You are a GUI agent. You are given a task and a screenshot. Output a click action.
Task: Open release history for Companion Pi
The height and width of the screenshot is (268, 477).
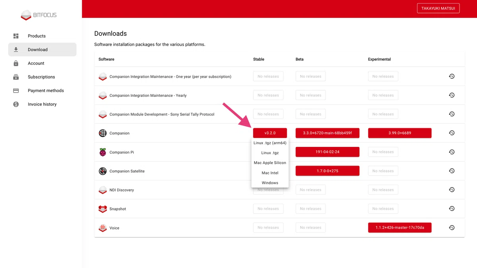pyautogui.click(x=452, y=152)
